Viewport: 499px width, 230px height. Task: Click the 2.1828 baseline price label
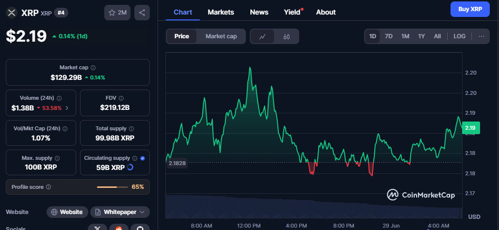(x=177, y=163)
